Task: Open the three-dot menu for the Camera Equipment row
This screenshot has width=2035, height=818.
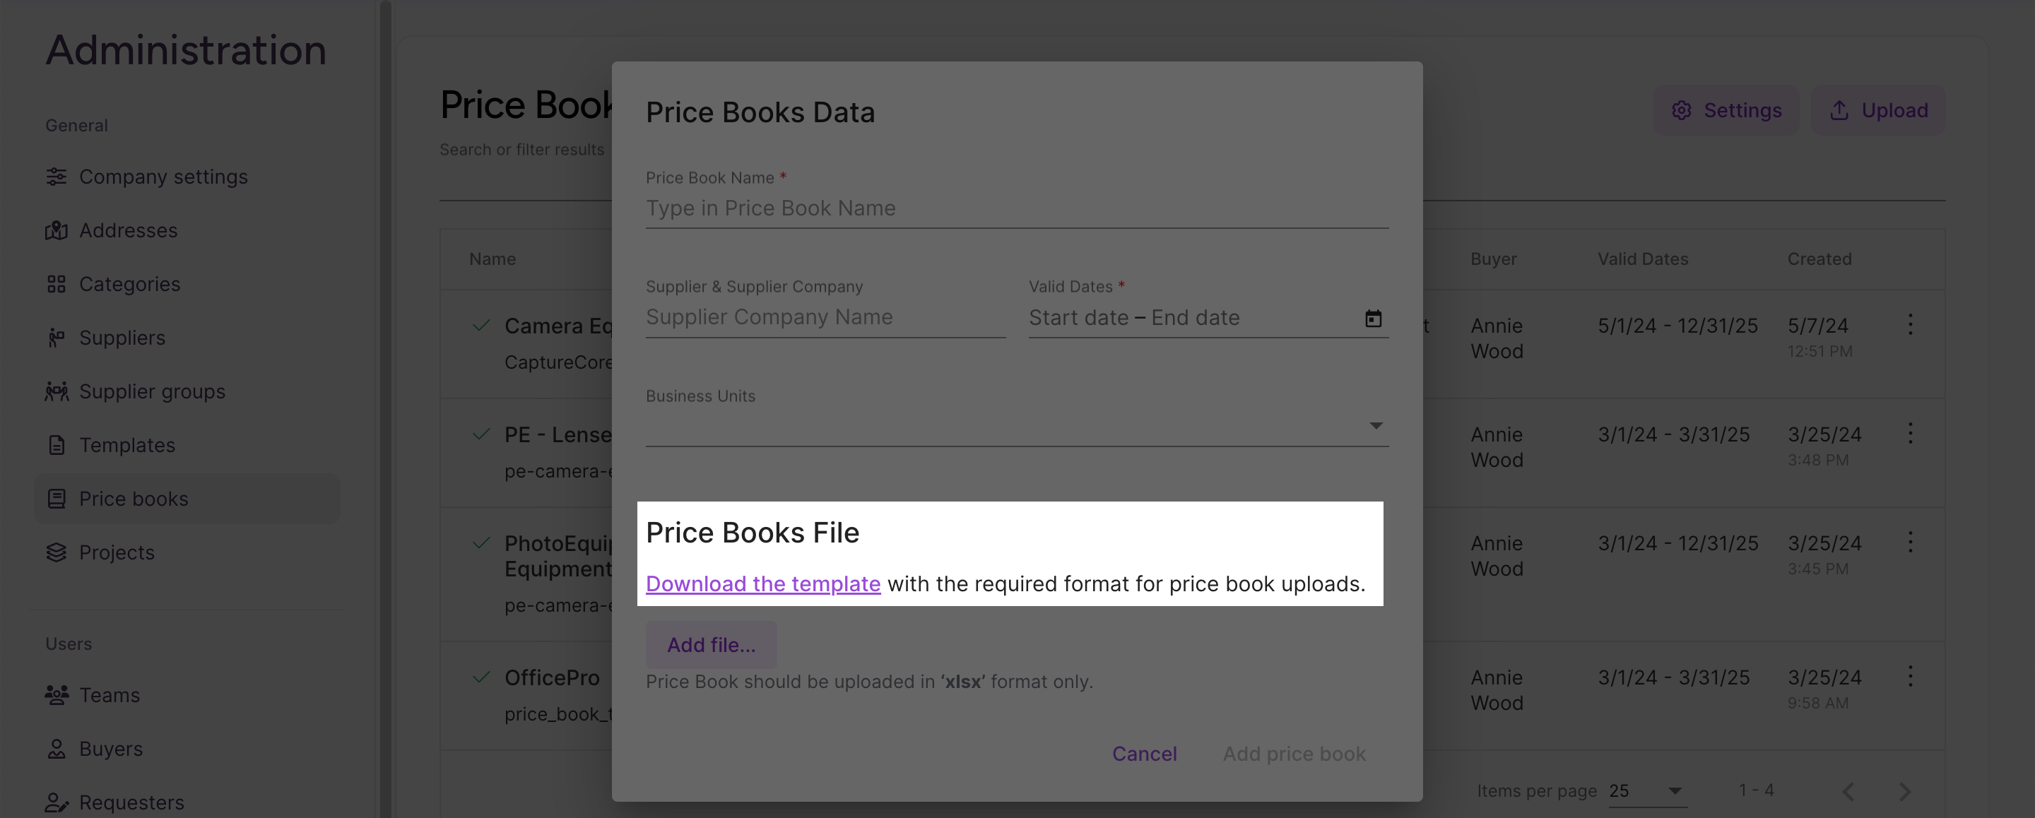Action: [x=1910, y=324]
